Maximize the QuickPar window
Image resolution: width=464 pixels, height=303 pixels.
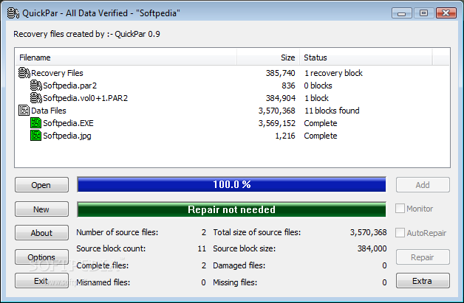click(x=423, y=13)
